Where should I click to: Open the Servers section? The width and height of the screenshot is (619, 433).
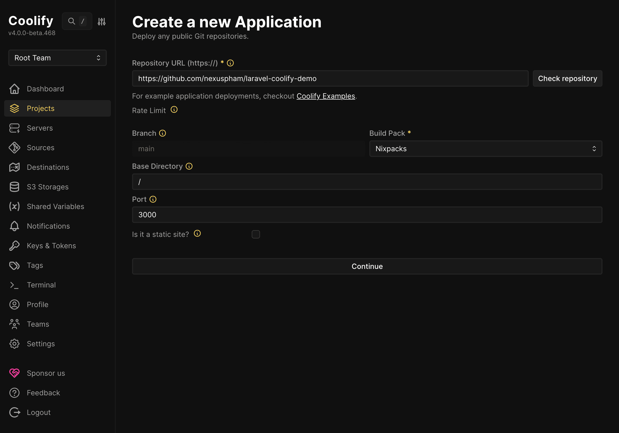[40, 128]
